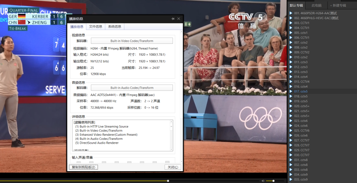Screen dimensions: 357x183
Task: Click the Built-in Video Codec/Transform button
Action: tap(132, 41)
